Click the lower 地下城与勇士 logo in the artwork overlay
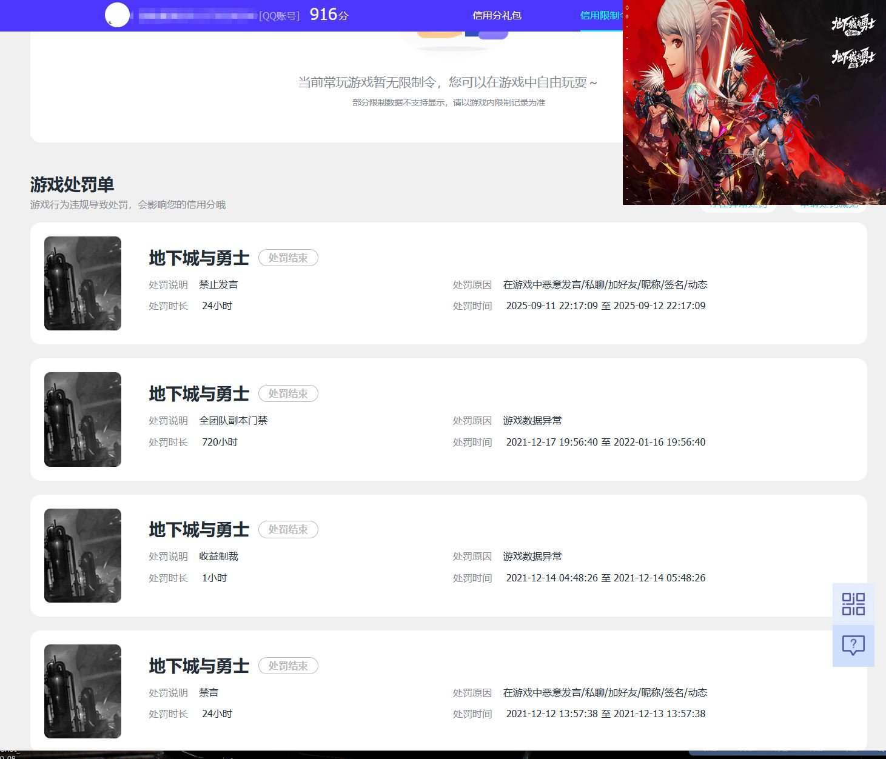The image size is (886, 759). tap(853, 58)
